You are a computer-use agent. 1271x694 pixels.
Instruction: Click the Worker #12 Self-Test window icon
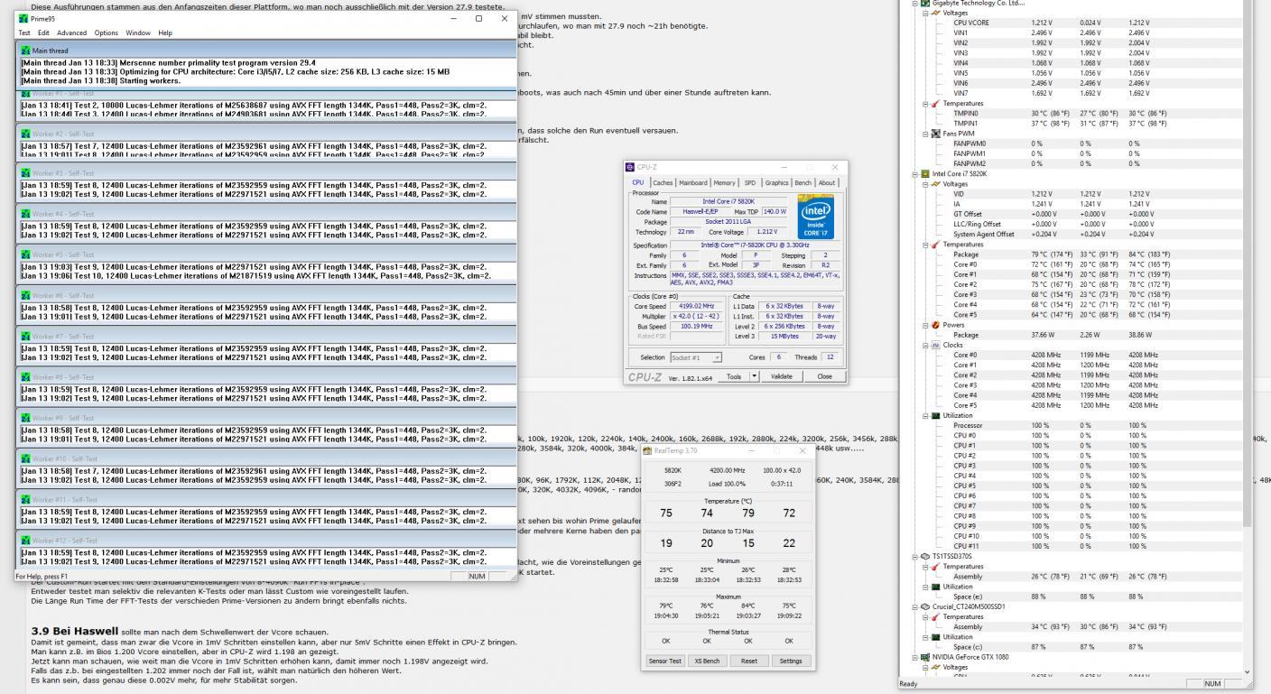click(x=26, y=540)
